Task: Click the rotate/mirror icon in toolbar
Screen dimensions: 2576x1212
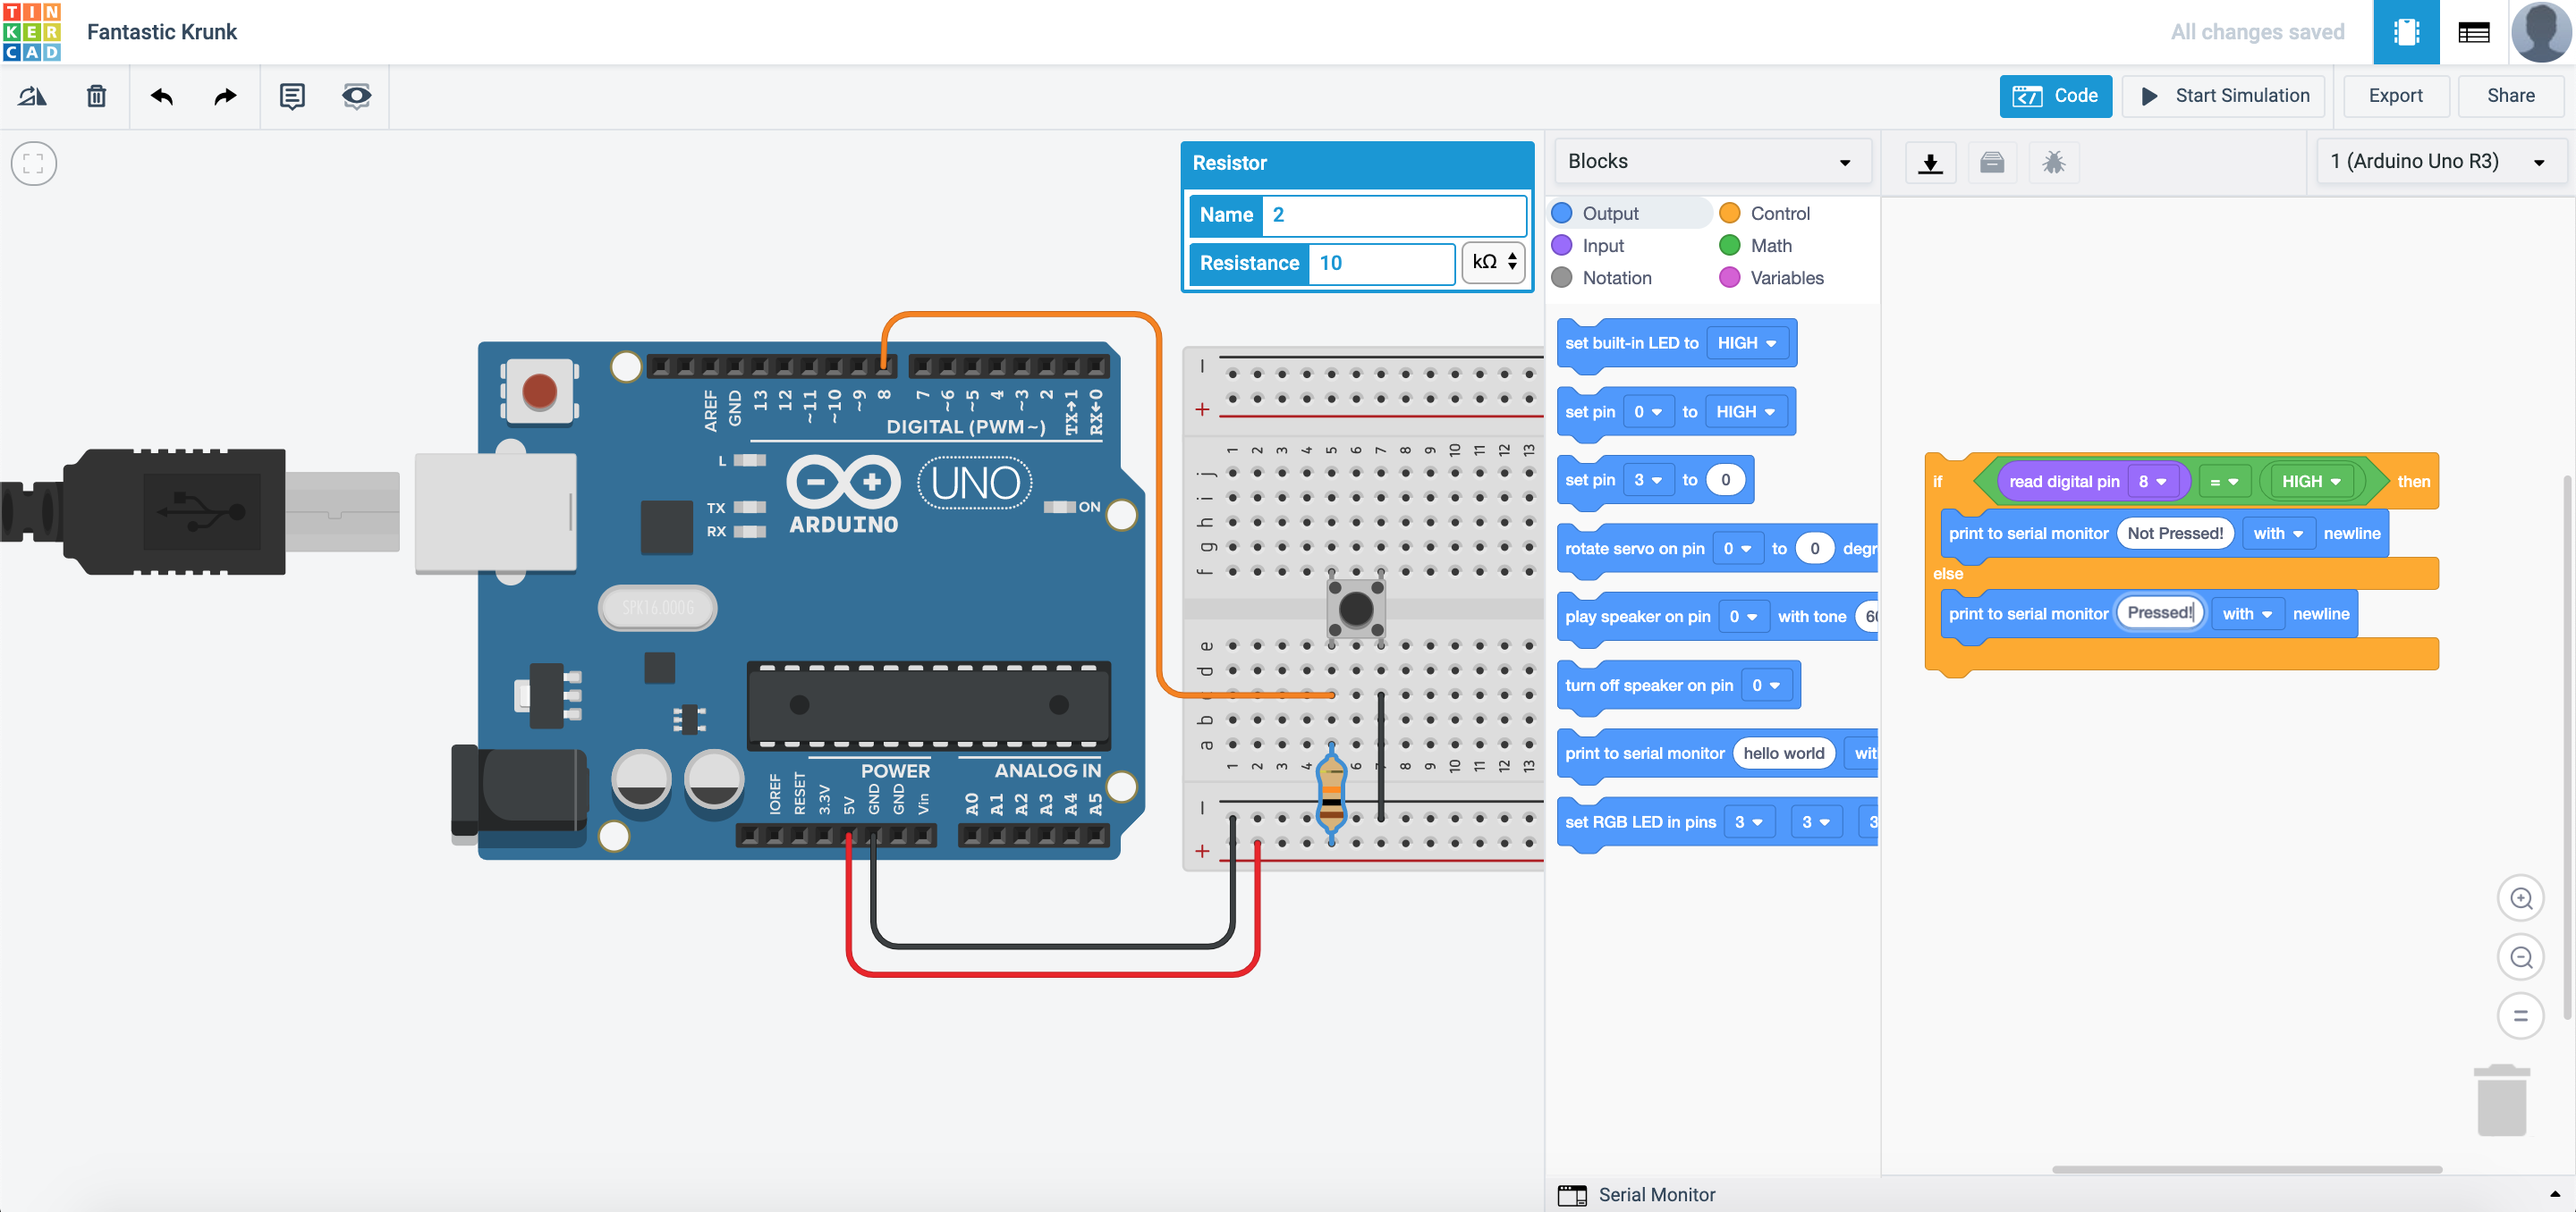Action: click(32, 96)
